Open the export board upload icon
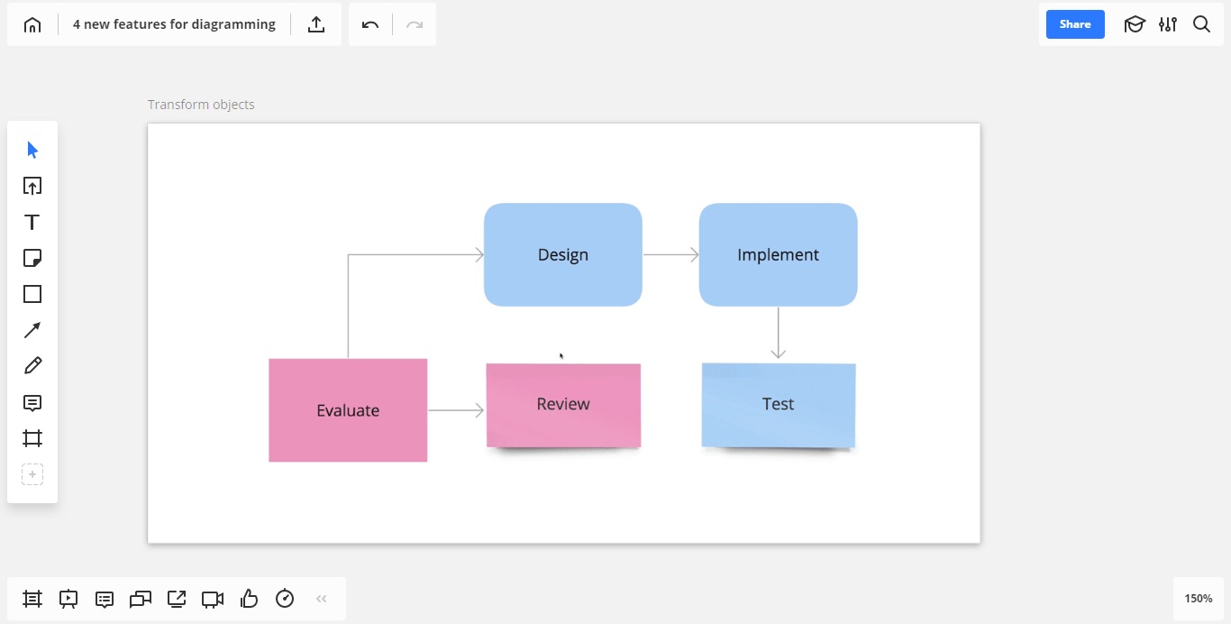The height and width of the screenshot is (624, 1231). pyautogui.click(x=316, y=24)
